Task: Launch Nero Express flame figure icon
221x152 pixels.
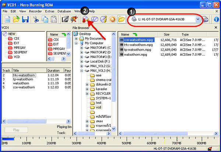Action: point(74,19)
